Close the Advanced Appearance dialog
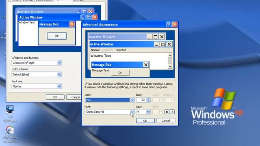Viewport: 260px width, 146px height. (x=175, y=24)
